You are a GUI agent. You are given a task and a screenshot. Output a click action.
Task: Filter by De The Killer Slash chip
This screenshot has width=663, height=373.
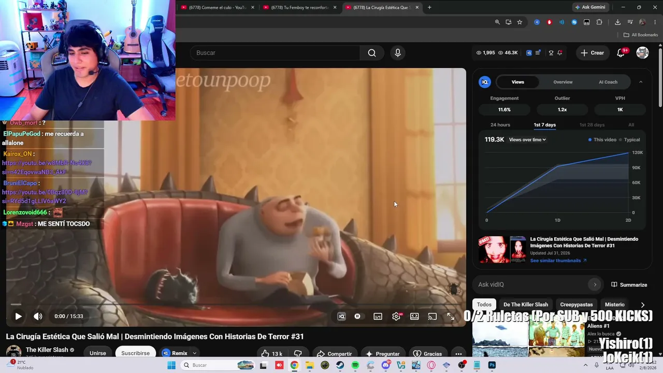[x=526, y=305]
